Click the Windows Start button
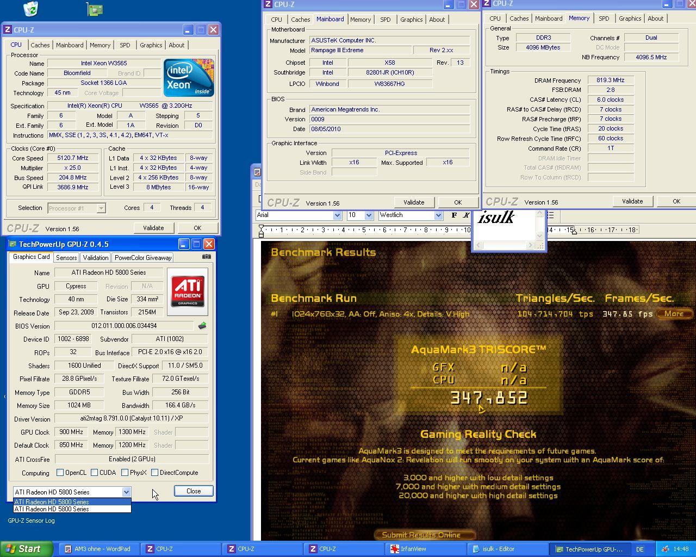 point(27,549)
